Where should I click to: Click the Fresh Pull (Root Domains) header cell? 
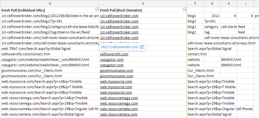(x=143, y=10)
